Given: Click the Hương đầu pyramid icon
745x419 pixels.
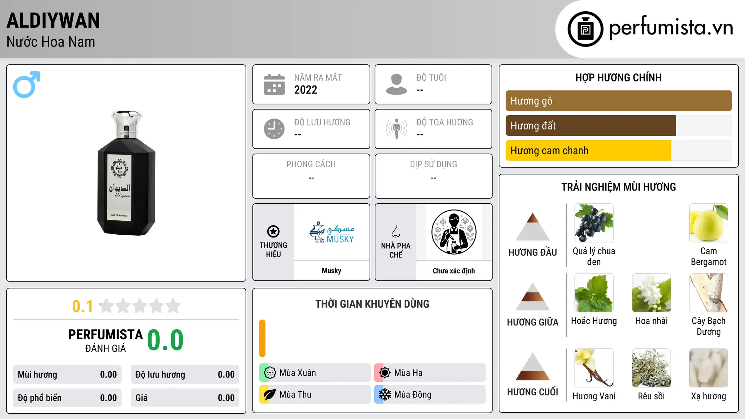Looking at the screenshot, I should (x=533, y=227).
